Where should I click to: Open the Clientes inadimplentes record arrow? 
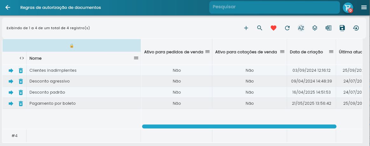[11, 70]
